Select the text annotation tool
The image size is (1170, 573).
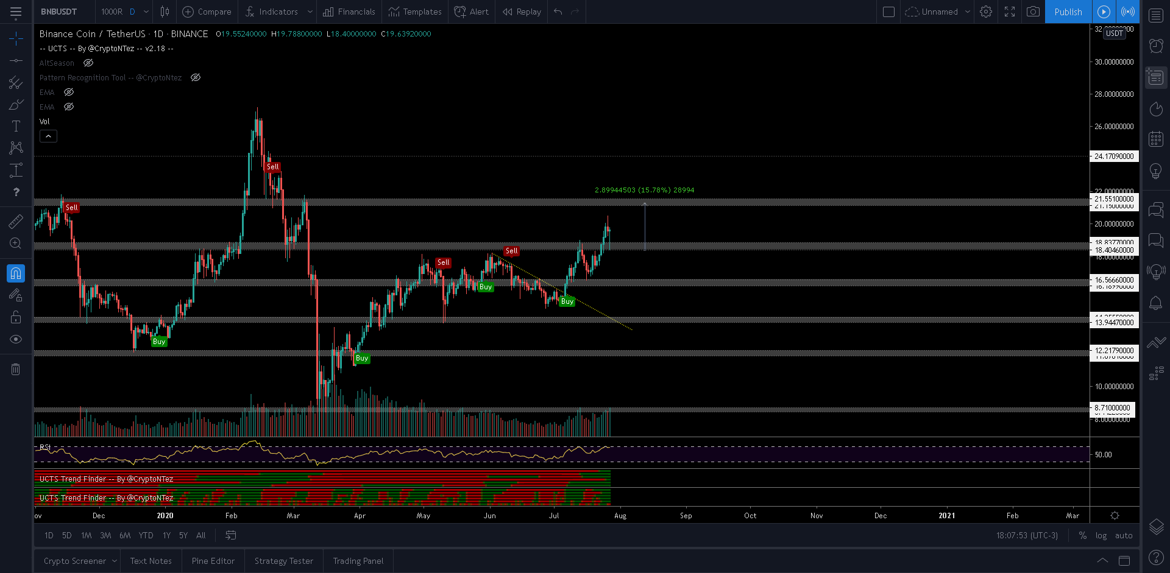tap(16, 126)
